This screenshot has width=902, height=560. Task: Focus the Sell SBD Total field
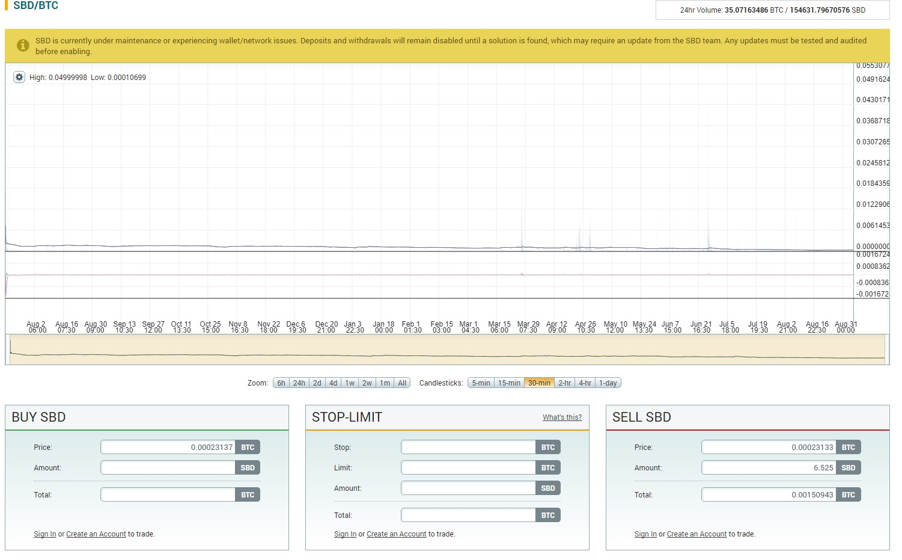tap(769, 495)
